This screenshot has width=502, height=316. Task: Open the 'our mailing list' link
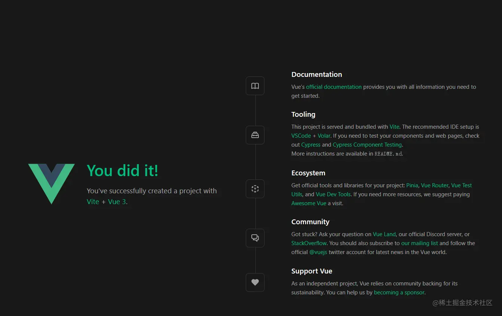pyautogui.click(x=420, y=243)
